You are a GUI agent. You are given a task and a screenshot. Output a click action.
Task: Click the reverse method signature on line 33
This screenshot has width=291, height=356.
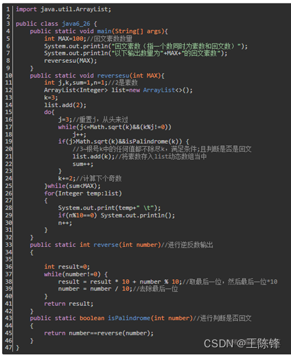pyautogui.click(x=95, y=245)
